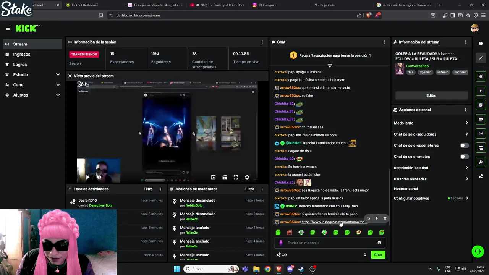The height and width of the screenshot is (275, 489).
Task: Open Configurar objetivos settings
Action: 431,198
